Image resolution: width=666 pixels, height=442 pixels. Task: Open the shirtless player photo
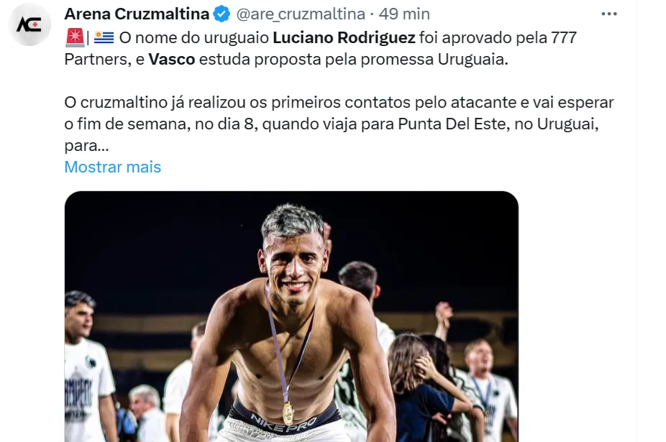[x=291, y=316]
